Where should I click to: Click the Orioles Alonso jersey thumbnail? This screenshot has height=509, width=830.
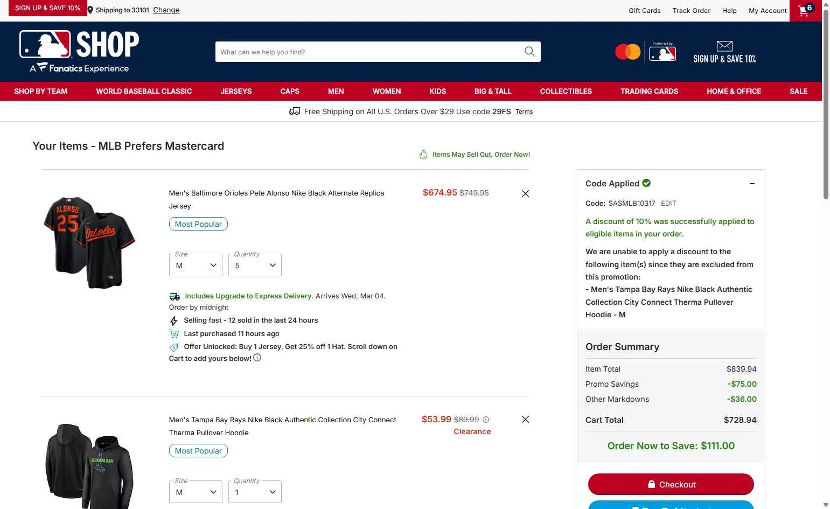click(89, 242)
